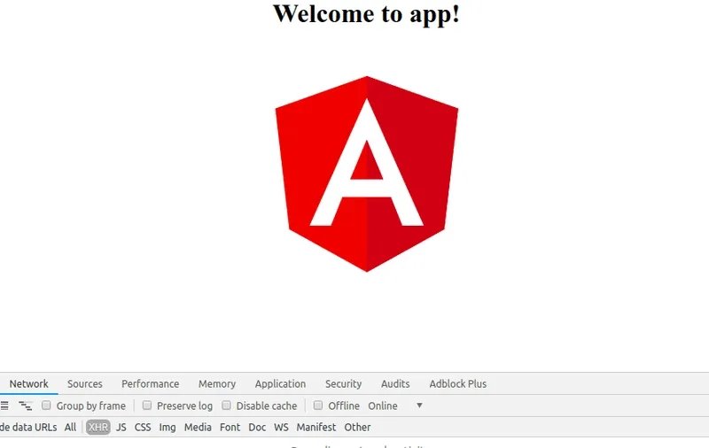The height and width of the screenshot is (448, 709).
Task: Open the Online throttling dropdown
Action: point(395,406)
